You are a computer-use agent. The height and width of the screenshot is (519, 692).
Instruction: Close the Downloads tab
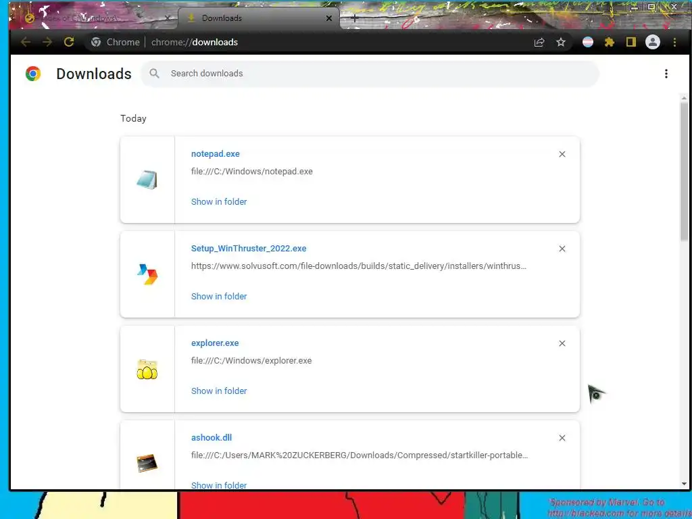click(329, 18)
